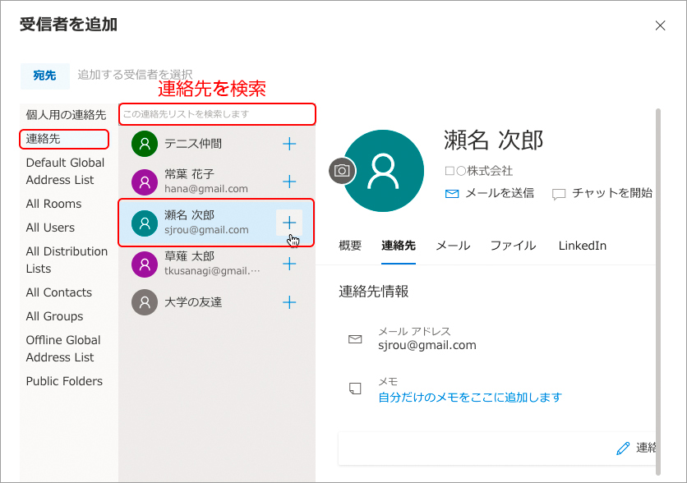This screenshot has height=483, width=687.
Task: Add 常葉 花子 with the plus icon
Action: click(289, 182)
